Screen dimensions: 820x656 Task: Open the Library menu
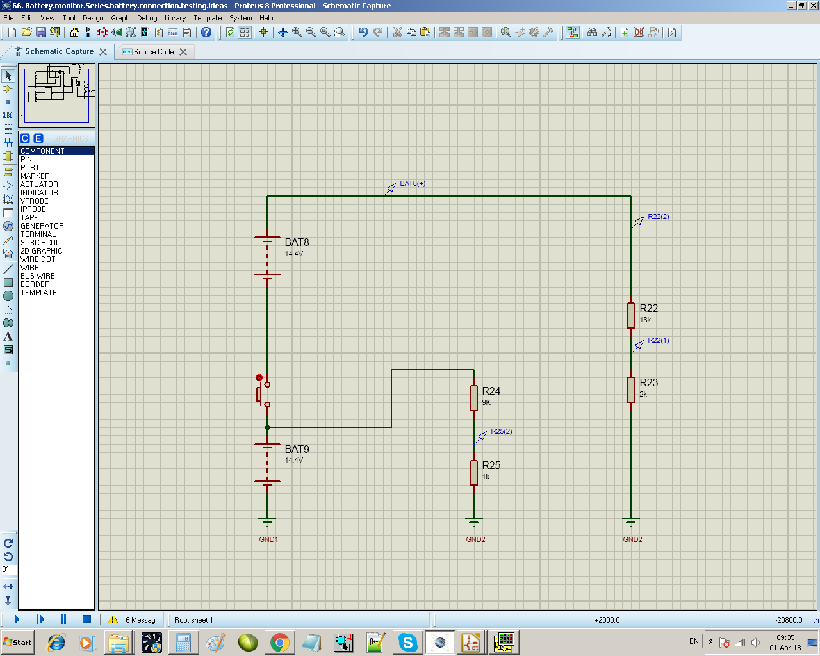tap(175, 18)
